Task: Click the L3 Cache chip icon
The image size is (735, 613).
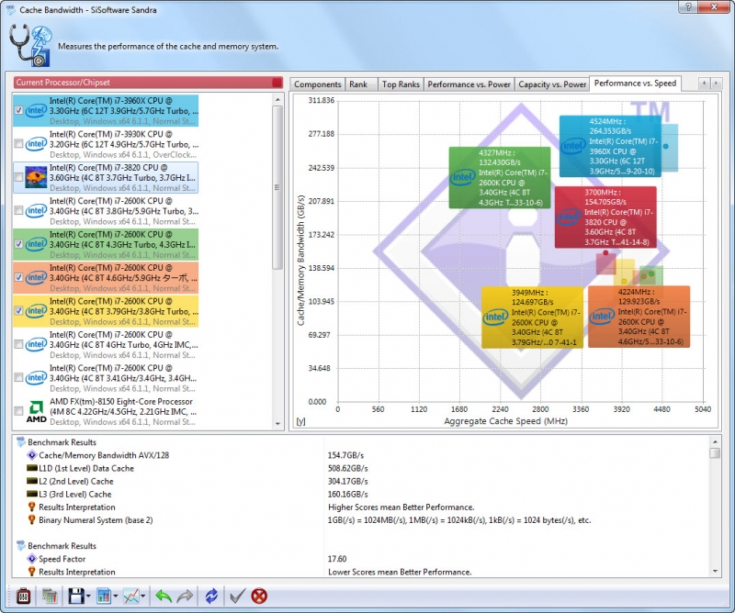Action: pyautogui.click(x=32, y=494)
